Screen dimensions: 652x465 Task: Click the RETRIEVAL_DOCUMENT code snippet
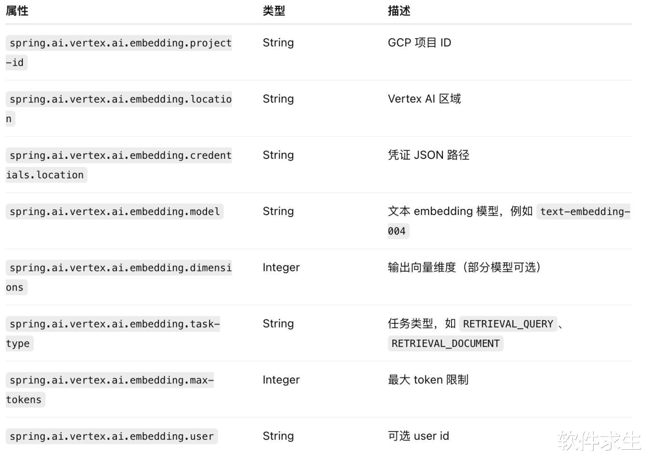click(445, 344)
